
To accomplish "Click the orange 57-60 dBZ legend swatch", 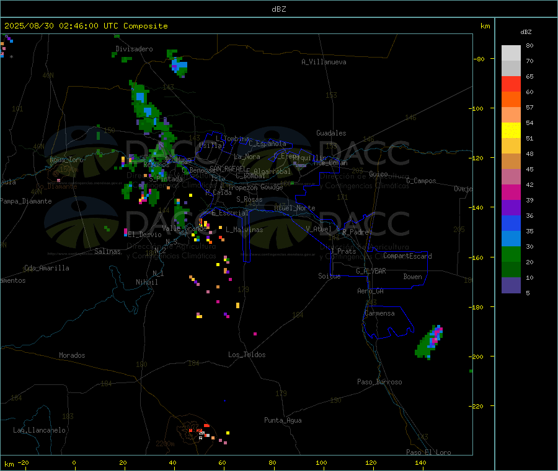I will click(x=511, y=100).
